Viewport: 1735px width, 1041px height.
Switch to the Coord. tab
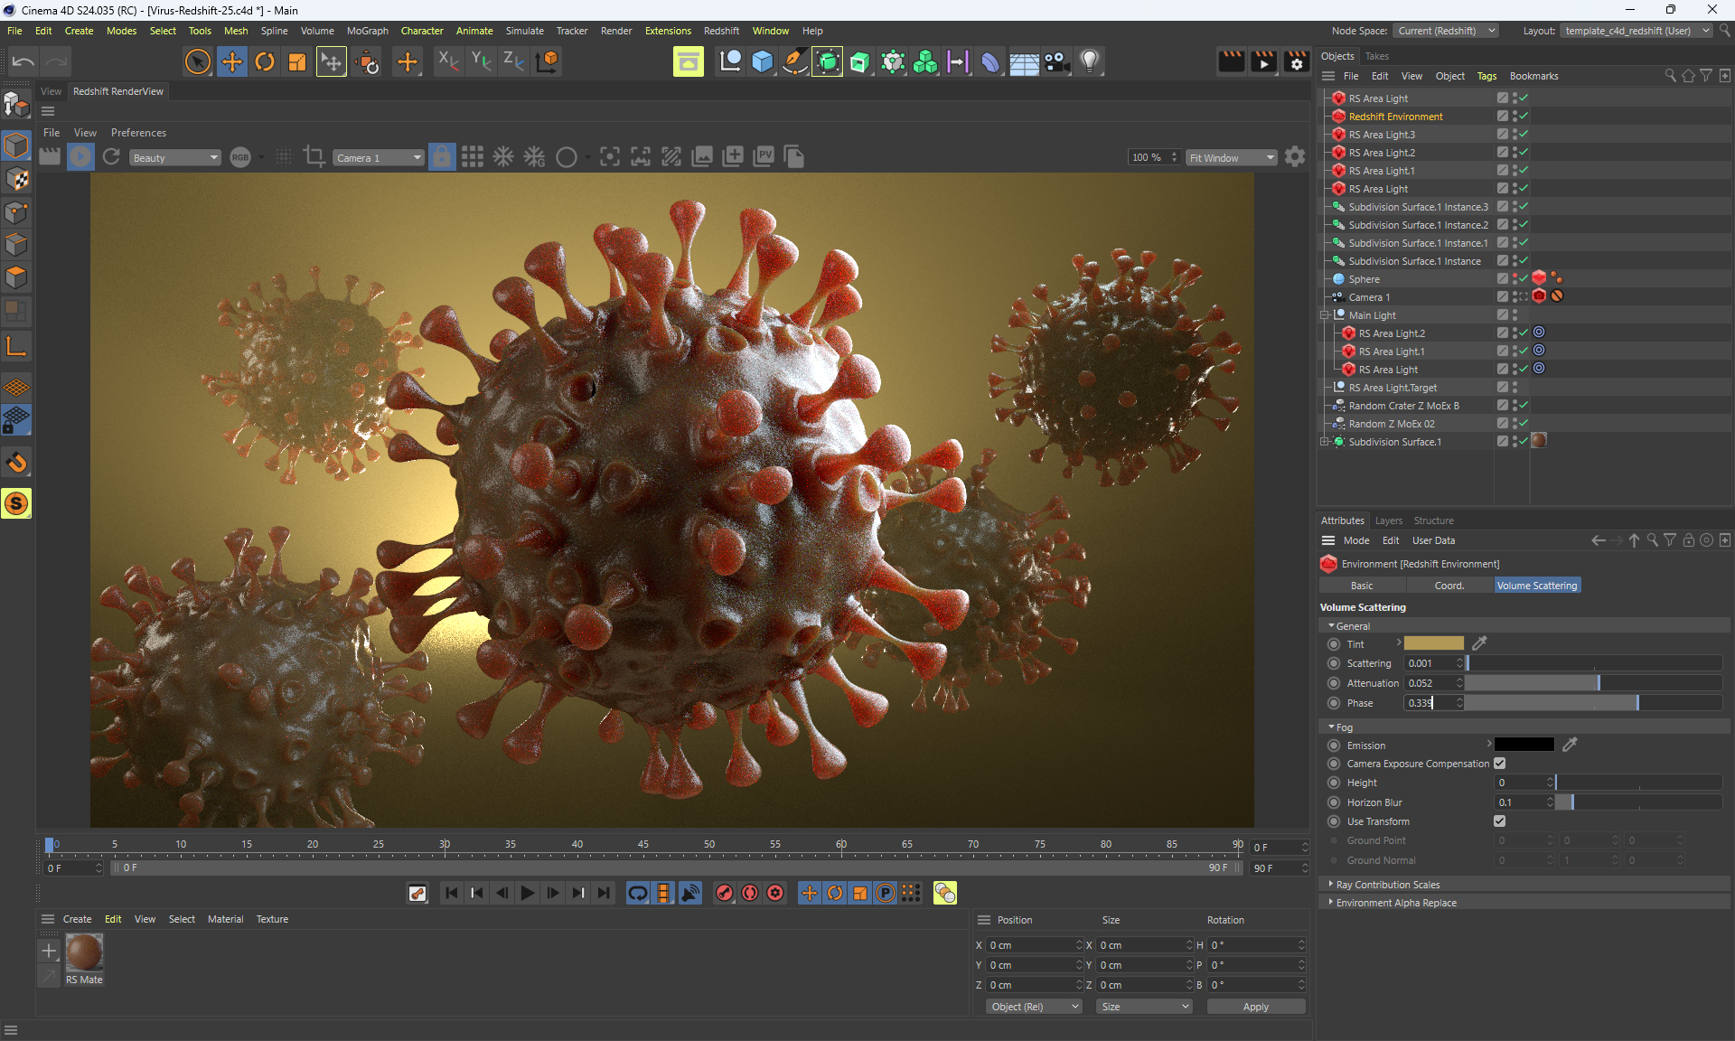click(1449, 586)
